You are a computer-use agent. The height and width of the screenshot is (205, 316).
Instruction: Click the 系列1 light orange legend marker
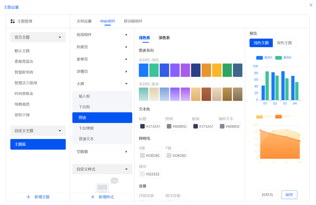[259, 117]
